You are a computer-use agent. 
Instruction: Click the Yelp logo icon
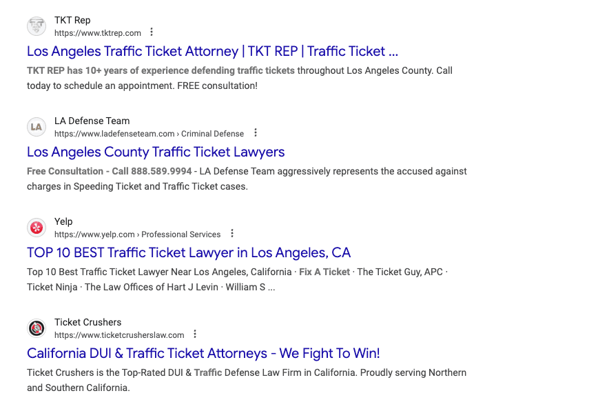[37, 228]
